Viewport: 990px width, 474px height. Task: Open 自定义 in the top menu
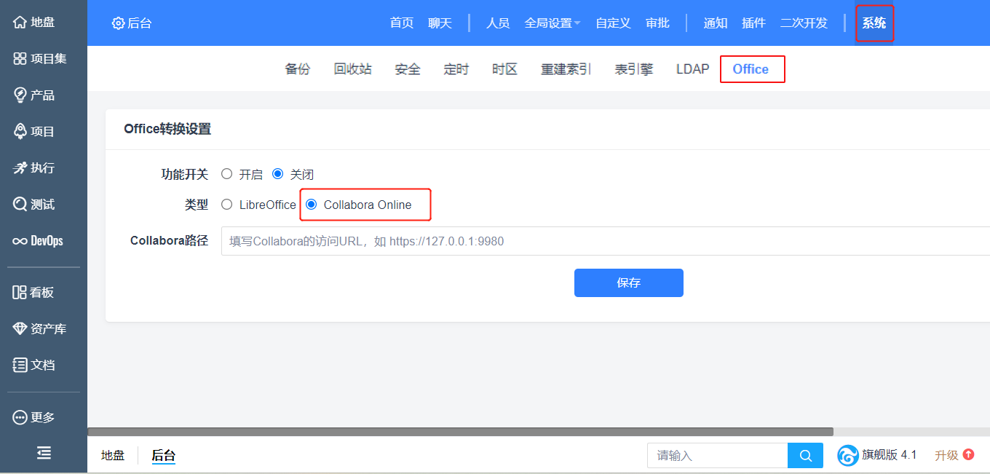[x=613, y=23]
